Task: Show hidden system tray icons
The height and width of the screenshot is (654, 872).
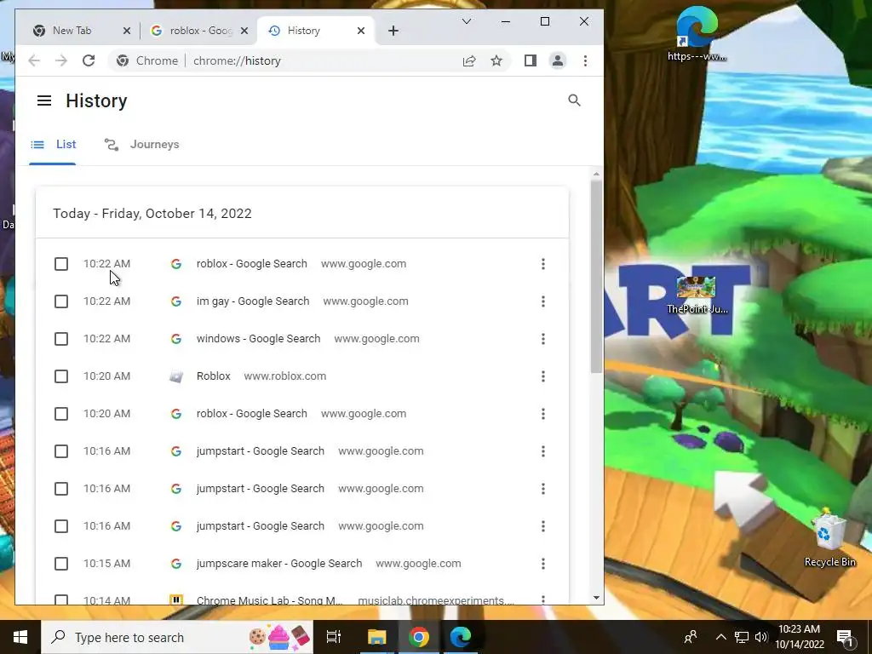Action: [x=720, y=637]
